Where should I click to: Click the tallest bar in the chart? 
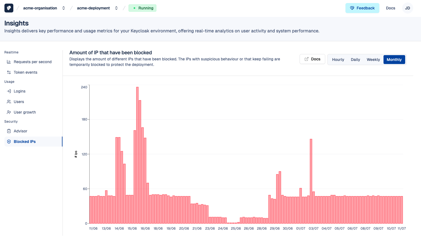pyautogui.click(x=137, y=155)
